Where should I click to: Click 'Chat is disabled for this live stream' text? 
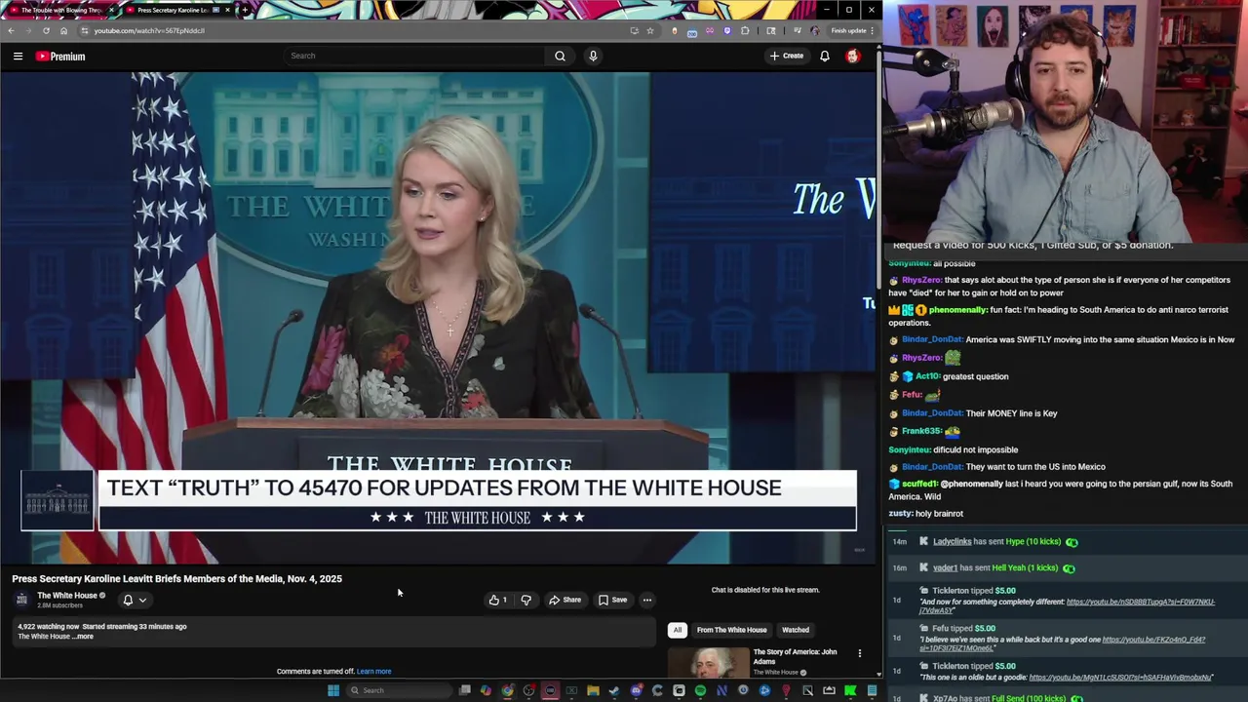(765, 590)
